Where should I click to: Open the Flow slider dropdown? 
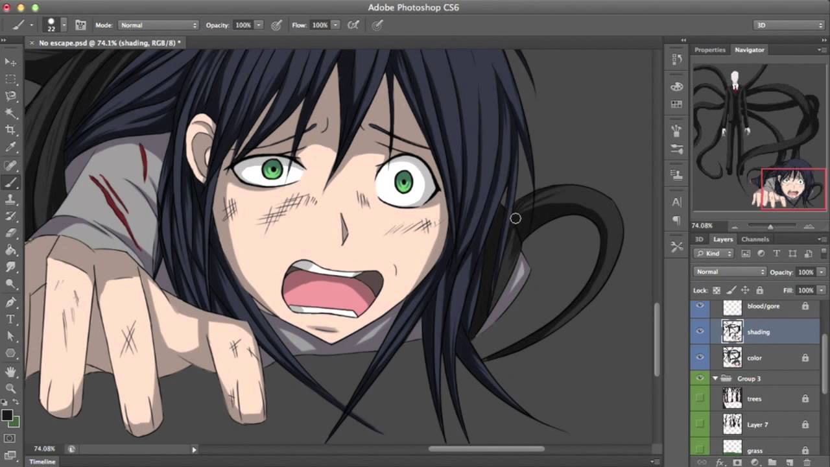[335, 25]
